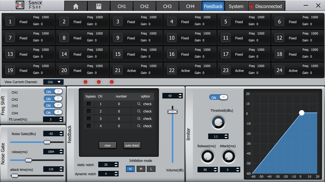Switch to the System tab
Image resolution: width=325 pixels, height=182 pixels.
click(236, 6)
